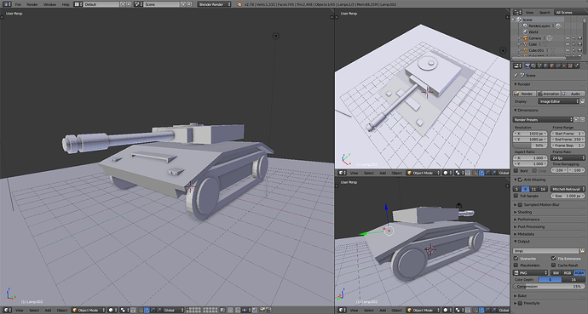Click the editor type icon in main viewport header
Image resolution: width=588 pixels, height=314 pixels.
[x=6, y=310]
